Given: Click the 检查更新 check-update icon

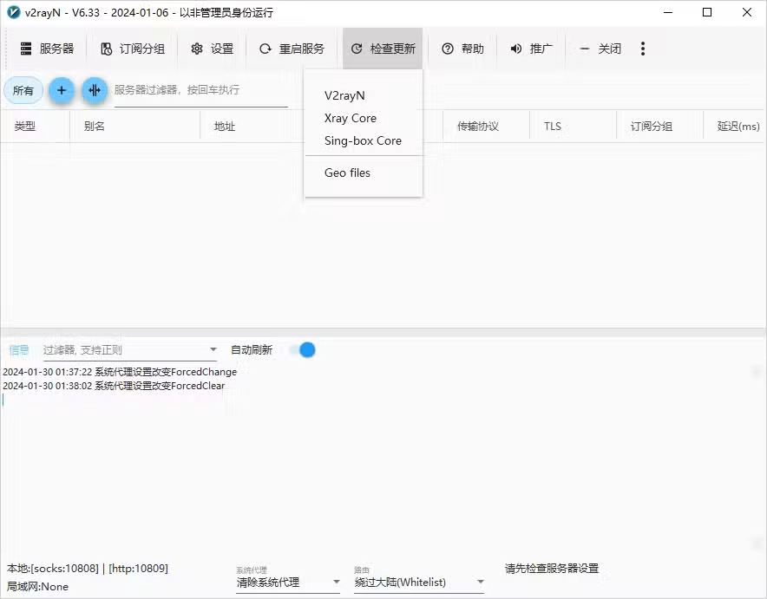Looking at the screenshot, I should pos(357,49).
